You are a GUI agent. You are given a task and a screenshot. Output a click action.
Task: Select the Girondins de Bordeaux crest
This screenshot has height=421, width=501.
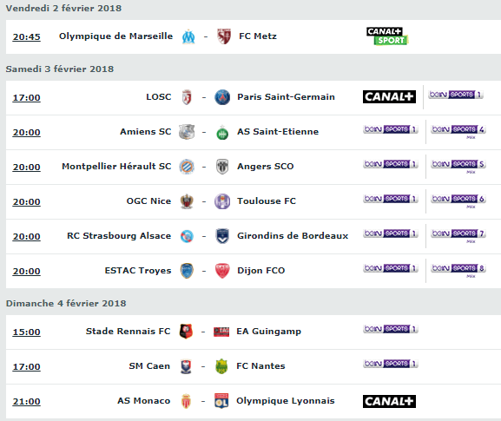(222, 236)
